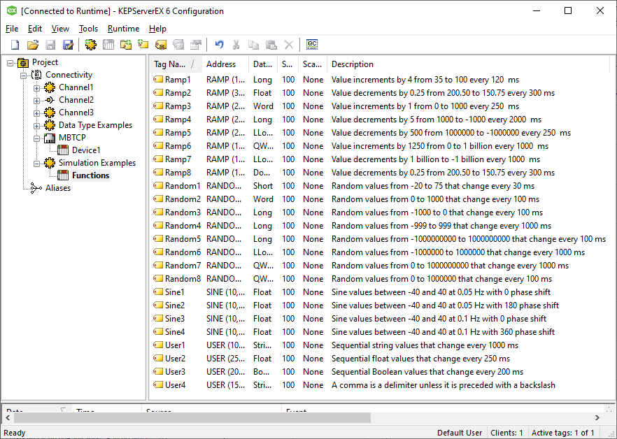Click User3 address cell USER (20...

225,372
